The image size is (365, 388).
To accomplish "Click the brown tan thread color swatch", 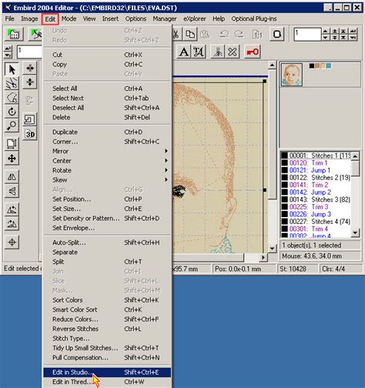I will (317, 66).
